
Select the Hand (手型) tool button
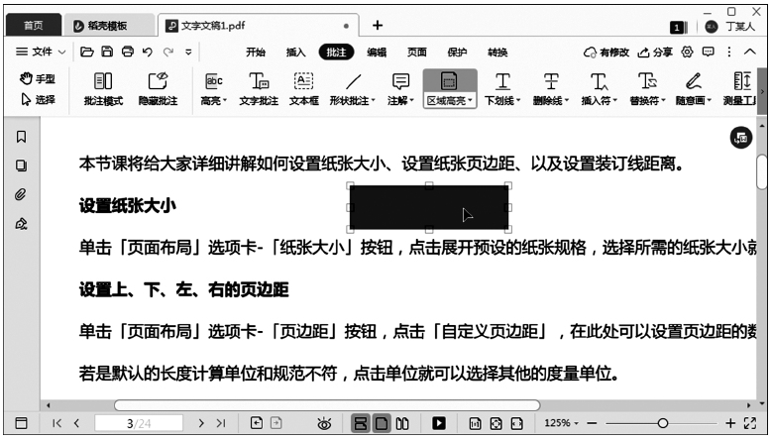click(39, 78)
